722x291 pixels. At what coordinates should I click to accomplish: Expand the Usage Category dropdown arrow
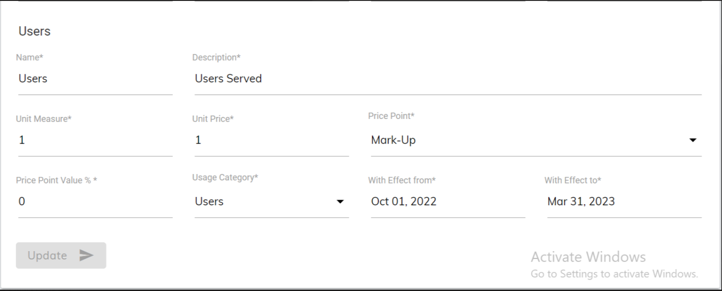point(340,201)
